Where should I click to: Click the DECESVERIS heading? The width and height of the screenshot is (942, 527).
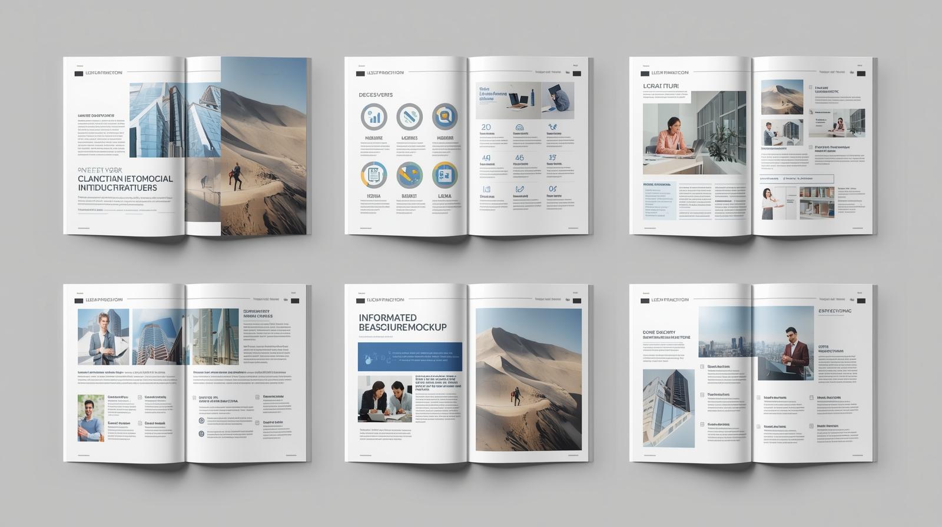[376, 95]
